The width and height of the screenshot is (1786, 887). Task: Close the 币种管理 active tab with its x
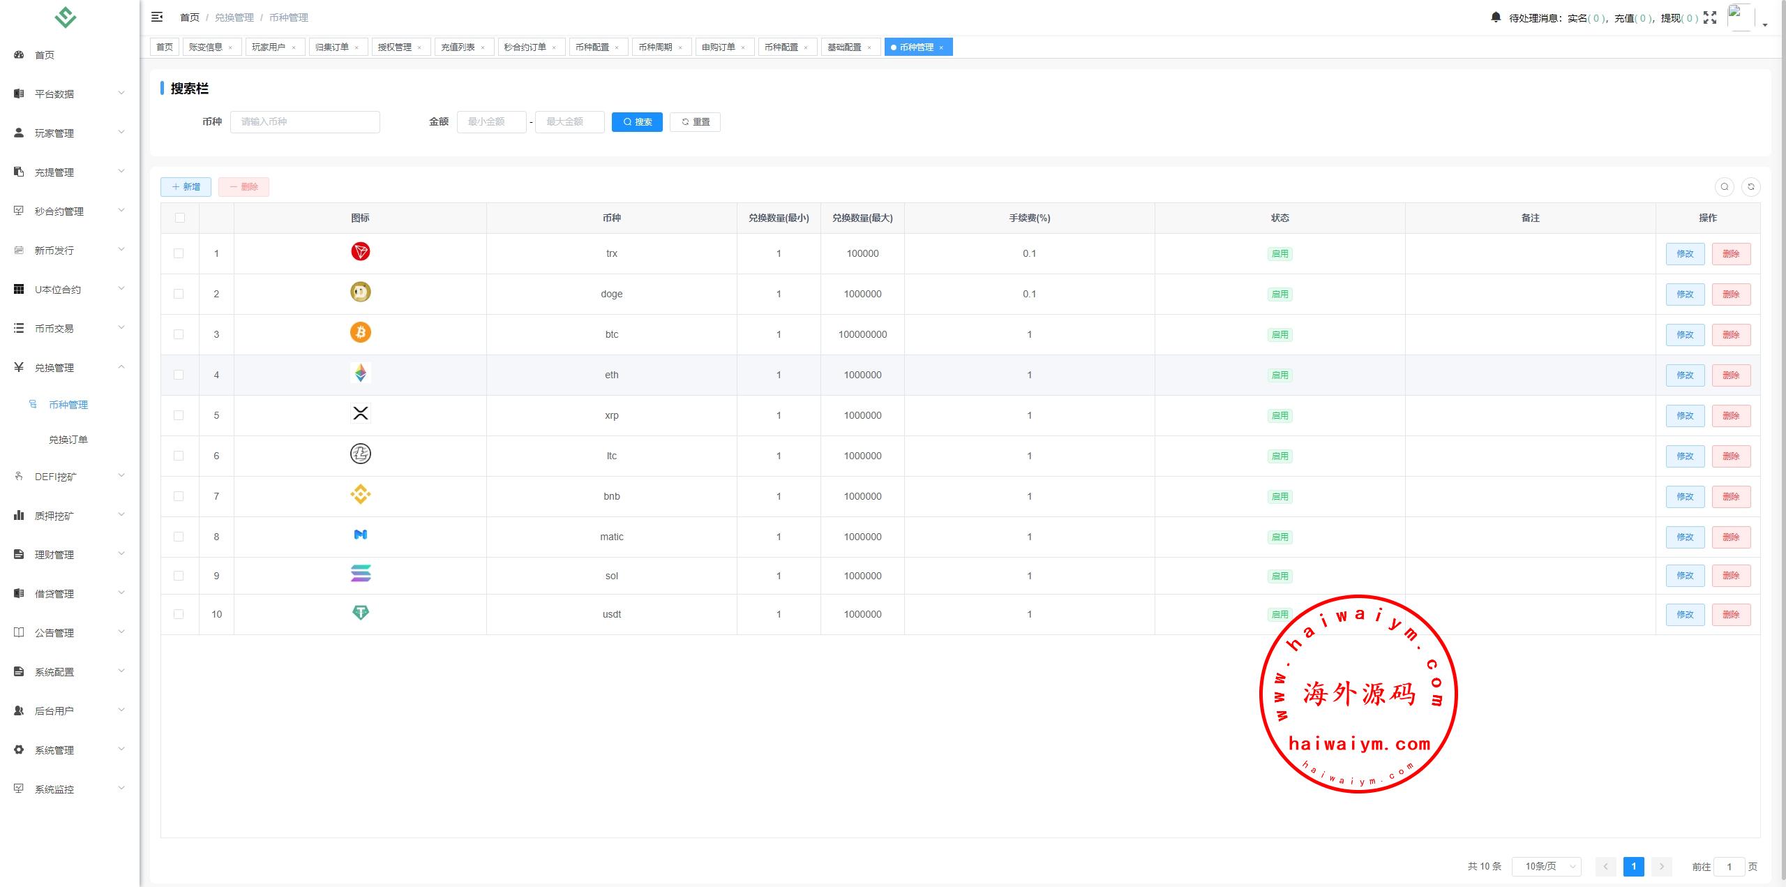tap(941, 47)
